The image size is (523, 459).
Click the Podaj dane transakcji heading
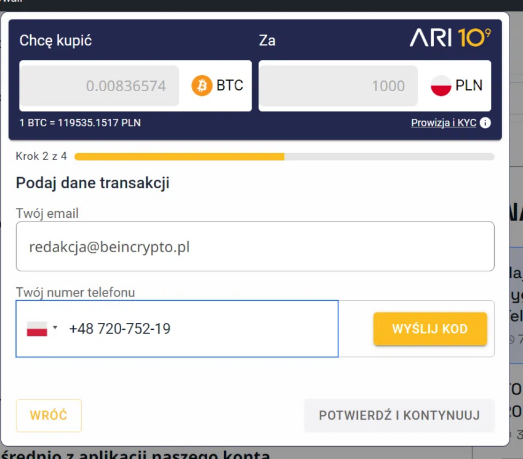pos(93,183)
